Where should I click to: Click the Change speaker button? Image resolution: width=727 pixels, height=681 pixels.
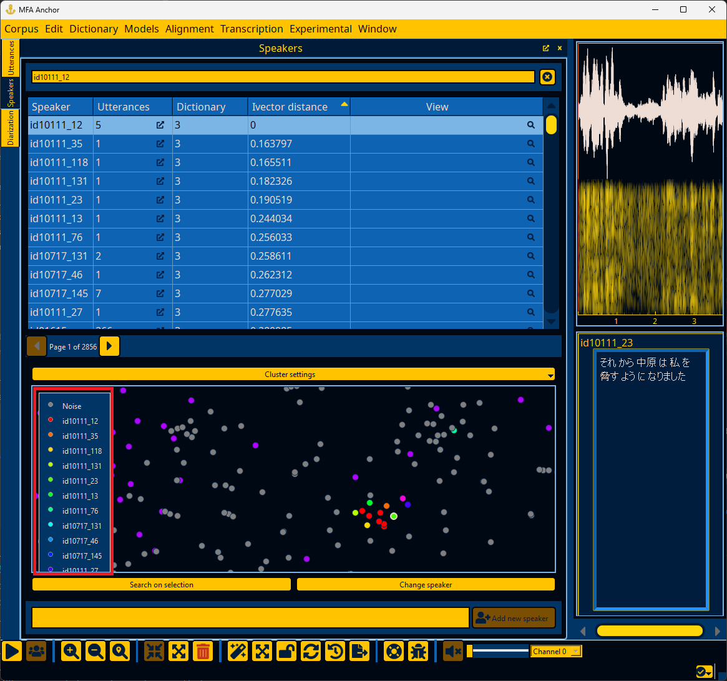coord(426,584)
